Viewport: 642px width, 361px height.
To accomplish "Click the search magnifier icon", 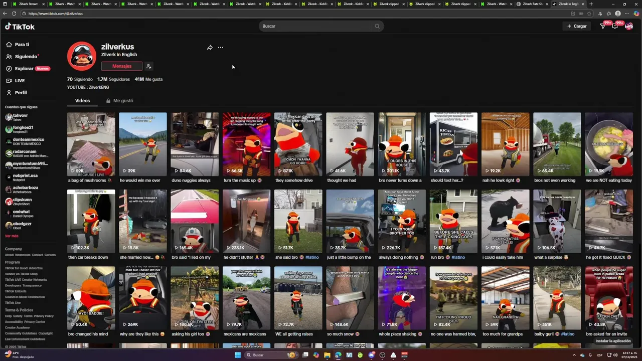I will (x=377, y=26).
